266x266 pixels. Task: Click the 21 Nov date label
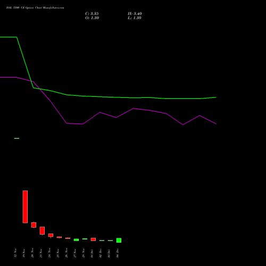pyautogui.click(x=41, y=253)
